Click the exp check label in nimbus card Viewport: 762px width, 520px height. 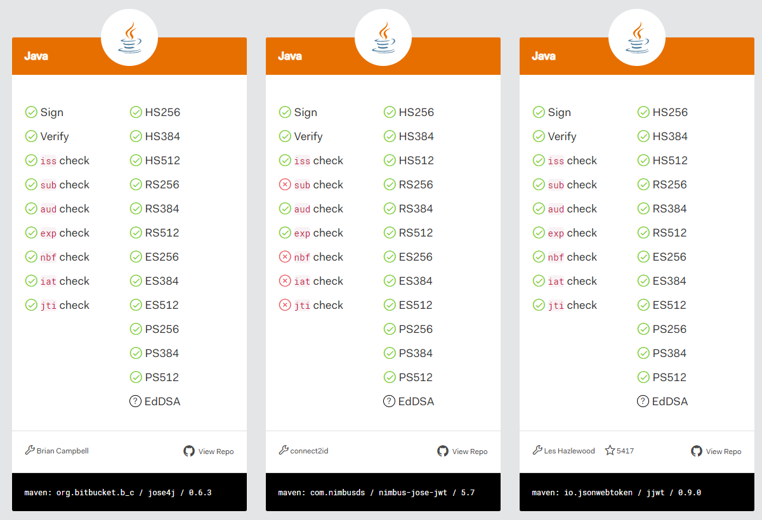click(x=319, y=233)
